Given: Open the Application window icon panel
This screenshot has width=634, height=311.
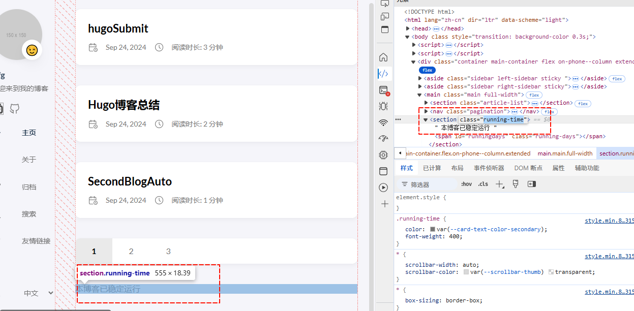Looking at the screenshot, I should coord(384,171).
